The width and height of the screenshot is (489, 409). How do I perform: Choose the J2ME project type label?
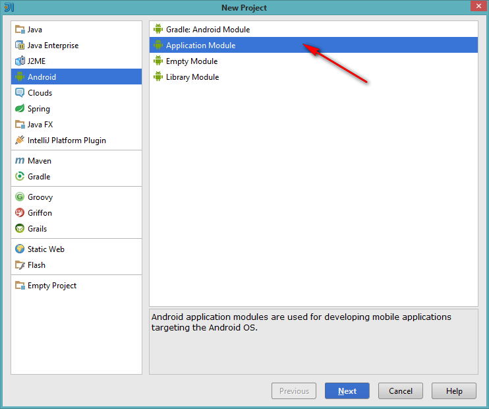click(36, 61)
